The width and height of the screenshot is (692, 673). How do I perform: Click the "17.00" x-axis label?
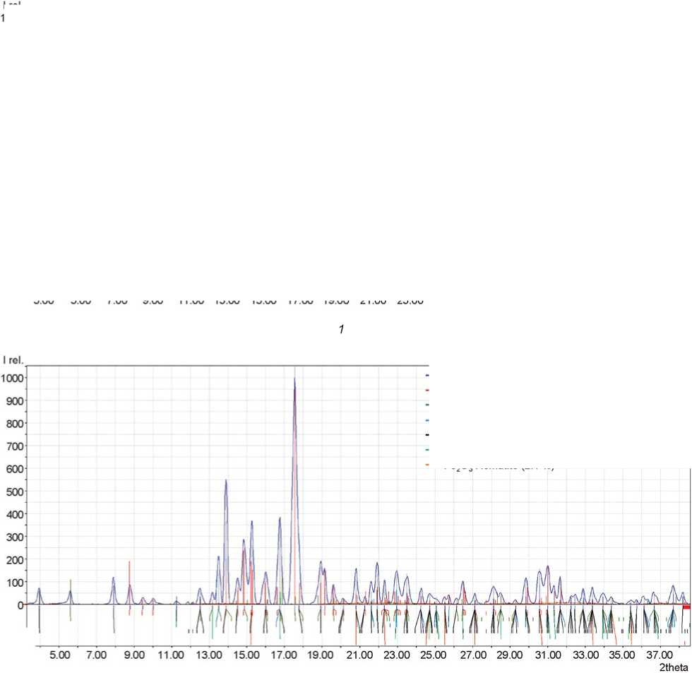tap(284, 655)
